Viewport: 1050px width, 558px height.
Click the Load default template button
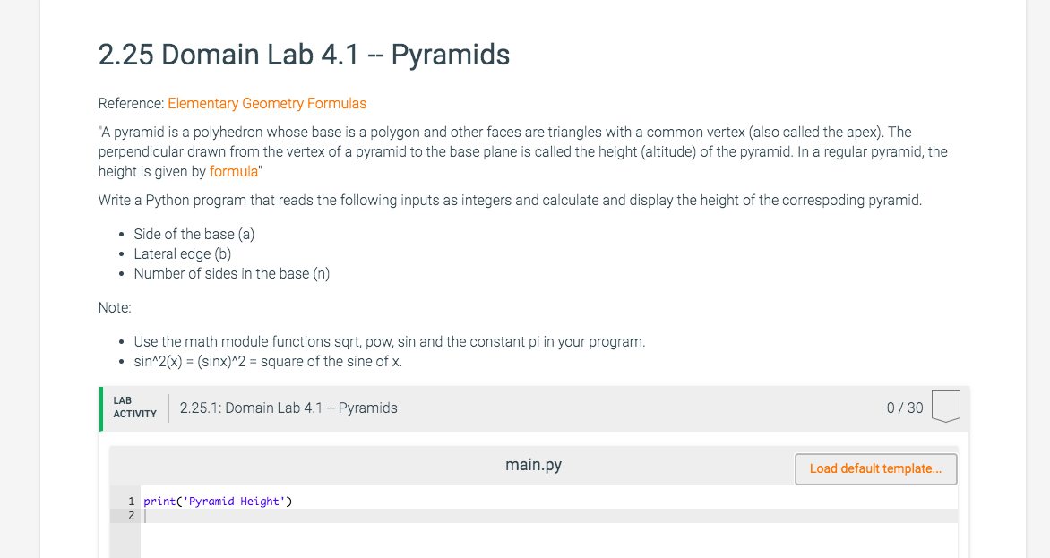(875, 469)
